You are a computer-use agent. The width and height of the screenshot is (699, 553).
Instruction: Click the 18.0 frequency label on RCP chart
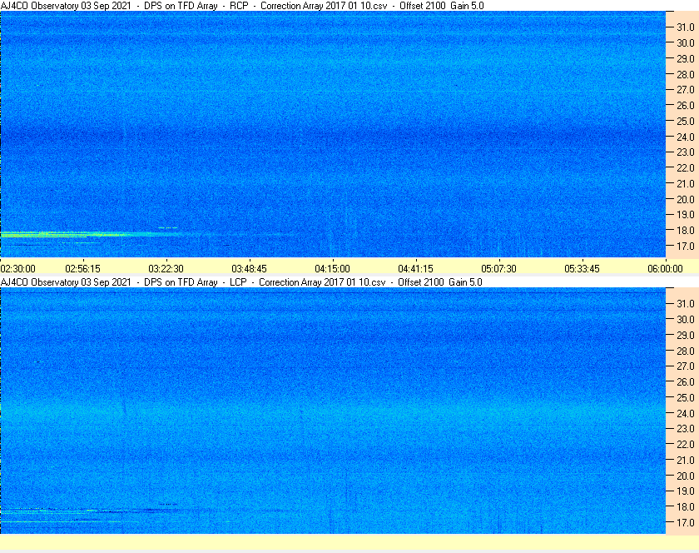coord(686,231)
